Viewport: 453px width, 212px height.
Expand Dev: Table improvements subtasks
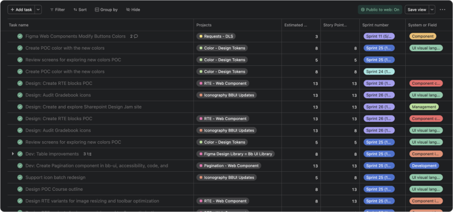click(13, 154)
